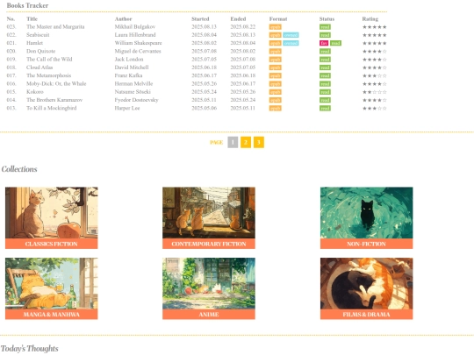This screenshot has width=474, height=355.
Task: Open page 1 of the books tracker
Action: (233, 142)
